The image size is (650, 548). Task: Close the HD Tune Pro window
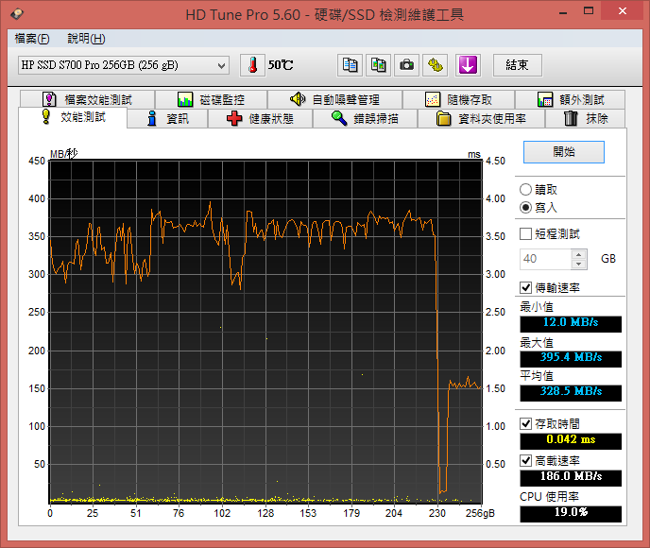pyautogui.click(x=623, y=11)
